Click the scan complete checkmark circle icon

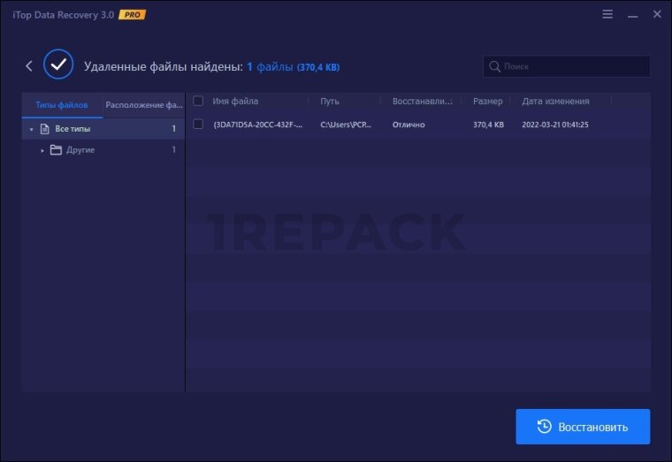coord(58,65)
